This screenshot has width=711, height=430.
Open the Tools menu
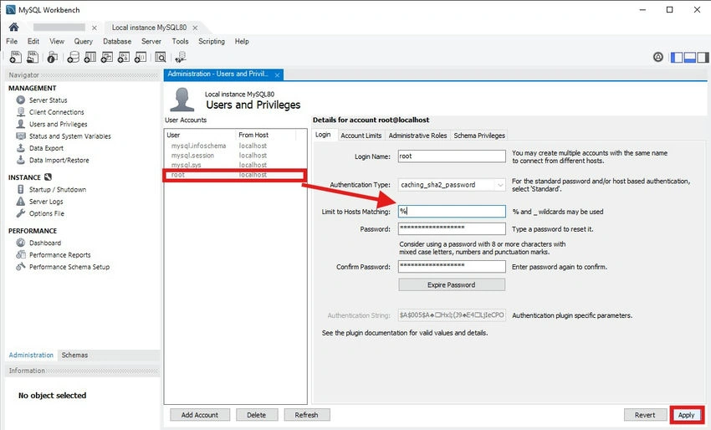(180, 41)
